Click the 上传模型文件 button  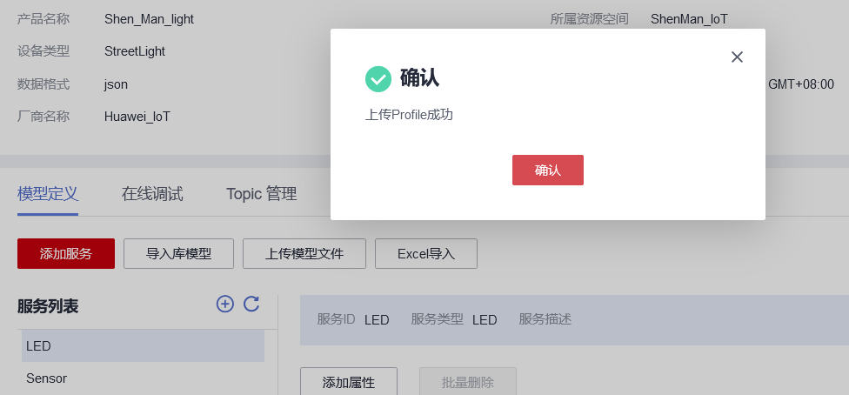pos(304,254)
